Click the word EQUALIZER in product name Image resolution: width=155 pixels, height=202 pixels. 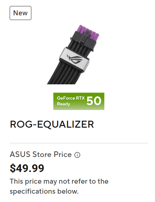[66, 124]
